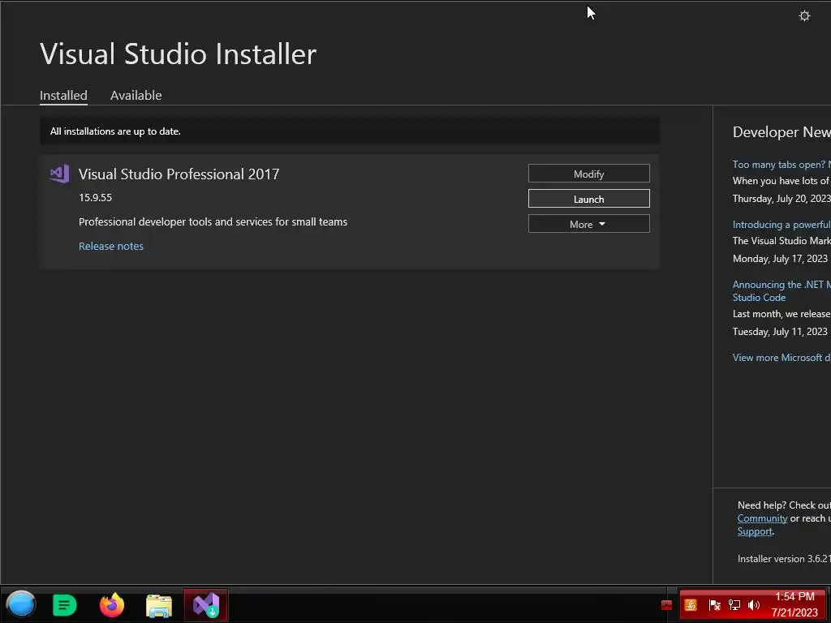Click the 'Monday, July 17, 2023' date

coord(780,259)
